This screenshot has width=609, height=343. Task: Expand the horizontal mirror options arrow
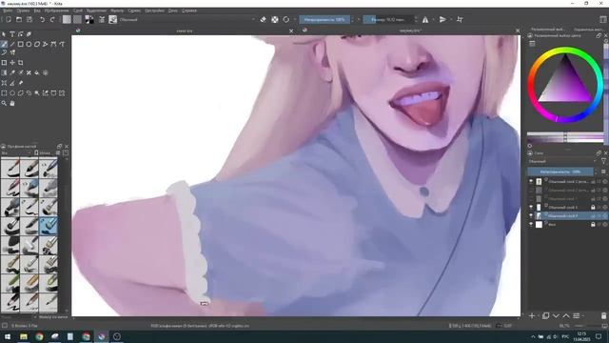tap(434, 19)
